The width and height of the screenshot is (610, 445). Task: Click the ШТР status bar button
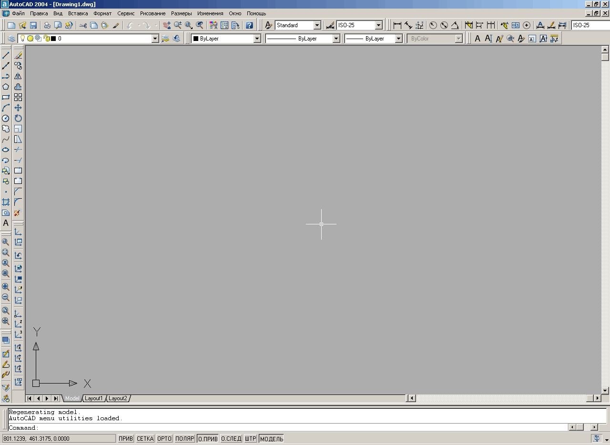point(251,439)
